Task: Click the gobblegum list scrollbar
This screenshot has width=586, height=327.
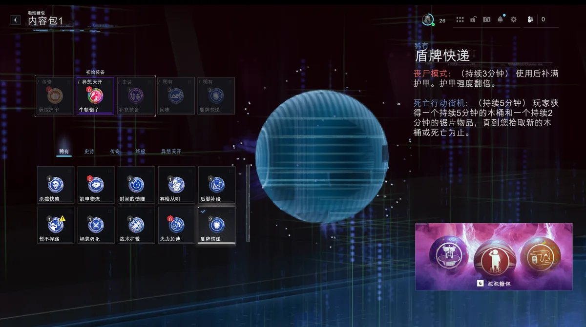Action: (x=248, y=204)
